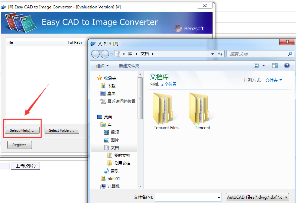Close the Easy CAD to Image Converter window
The image size is (296, 203).
click(x=205, y=5)
